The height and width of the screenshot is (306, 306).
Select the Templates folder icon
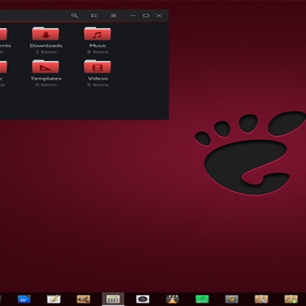(x=46, y=67)
